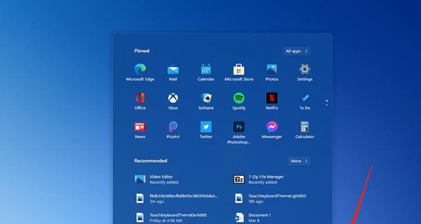Open the News app

(x=140, y=130)
